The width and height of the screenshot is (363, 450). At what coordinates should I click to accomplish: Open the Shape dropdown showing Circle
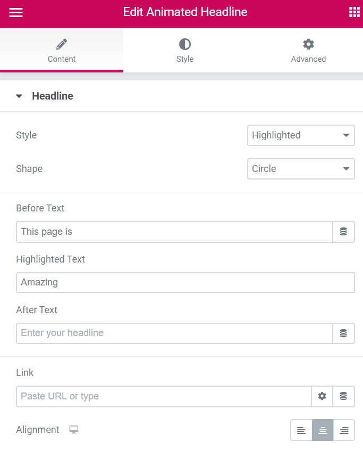pyautogui.click(x=301, y=169)
